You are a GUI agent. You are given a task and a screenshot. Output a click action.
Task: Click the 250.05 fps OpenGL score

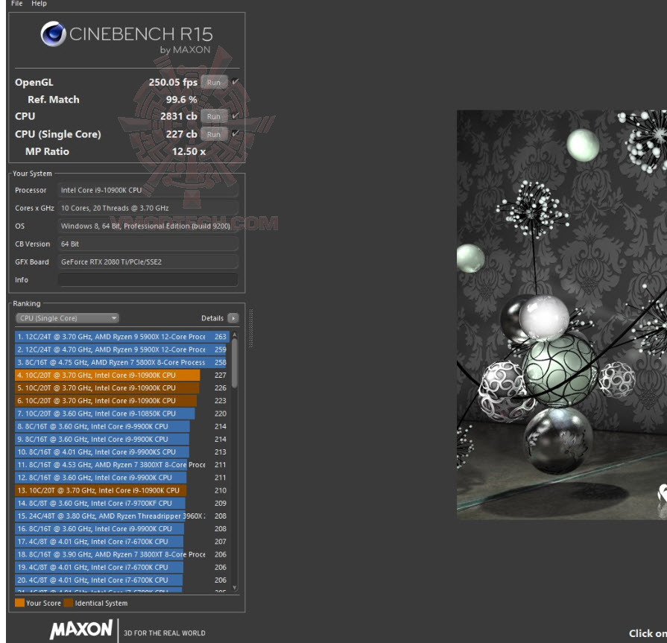coord(173,82)
